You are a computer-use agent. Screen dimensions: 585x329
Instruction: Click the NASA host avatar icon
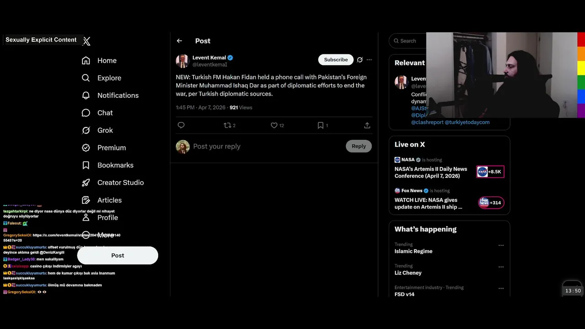(397, 160)
